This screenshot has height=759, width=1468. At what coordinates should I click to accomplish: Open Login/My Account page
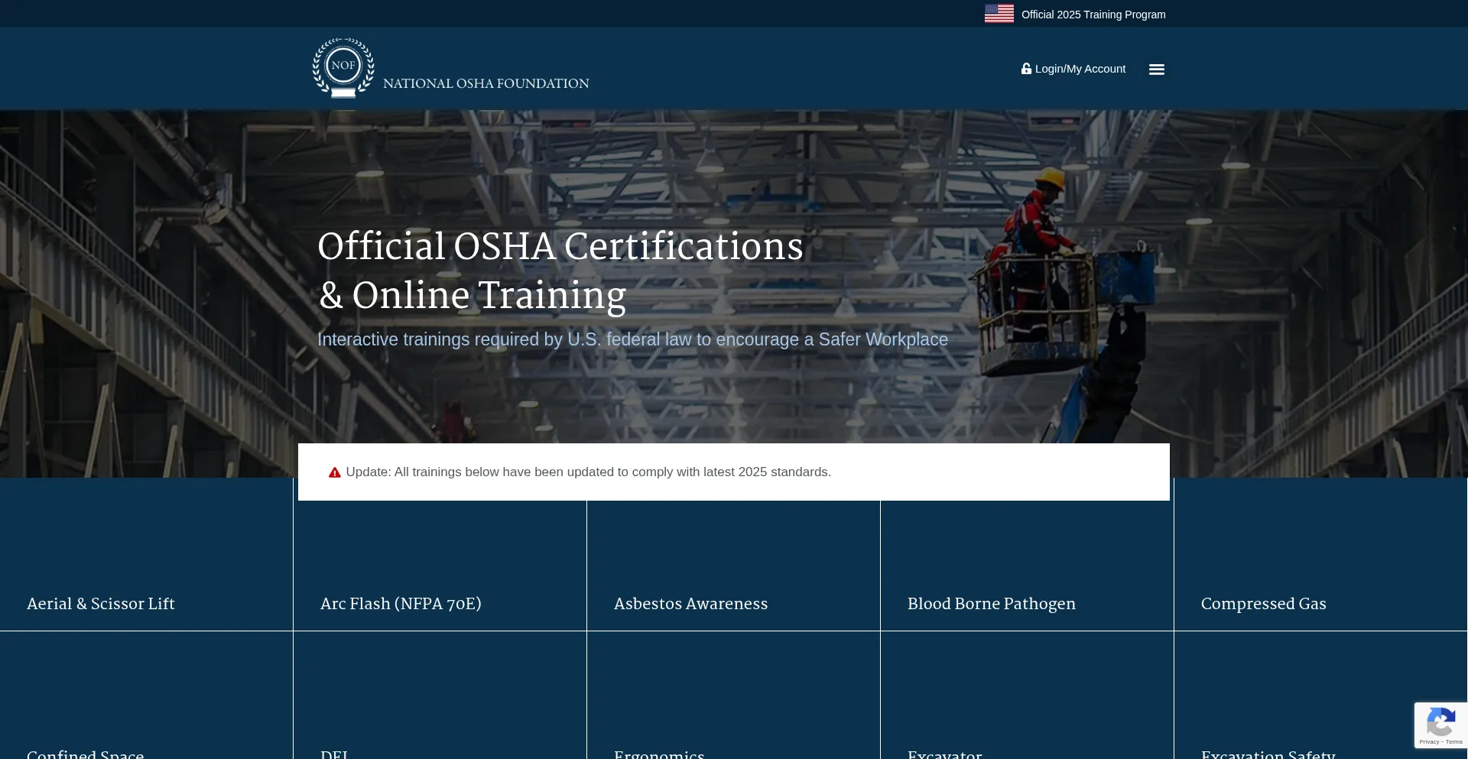pyautogui.click(x=1080, y=69)
